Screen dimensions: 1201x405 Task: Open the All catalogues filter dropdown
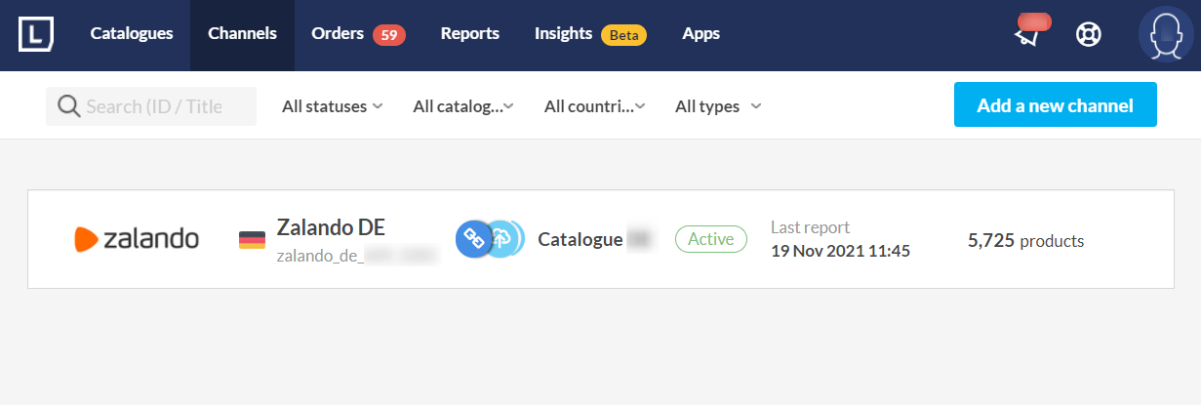[463, 106]
